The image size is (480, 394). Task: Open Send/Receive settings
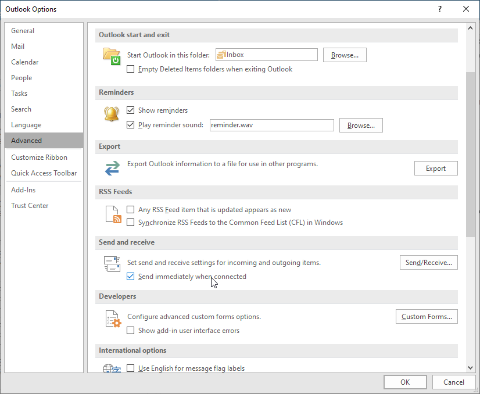[x=429, y=263]
